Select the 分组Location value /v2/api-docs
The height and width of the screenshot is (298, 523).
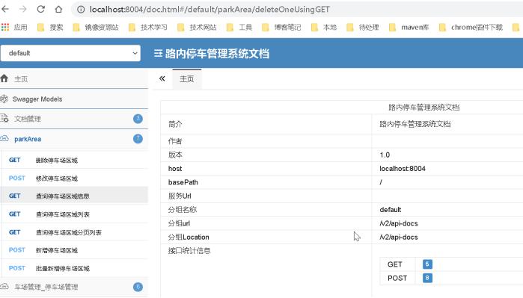[x=399, y=237]
